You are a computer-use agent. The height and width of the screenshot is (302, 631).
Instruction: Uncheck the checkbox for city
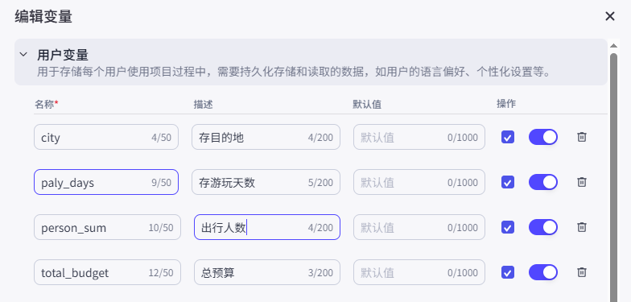(508, 137)
